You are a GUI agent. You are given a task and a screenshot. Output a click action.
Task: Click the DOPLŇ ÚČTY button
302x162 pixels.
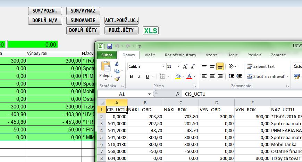coord(83,31)
